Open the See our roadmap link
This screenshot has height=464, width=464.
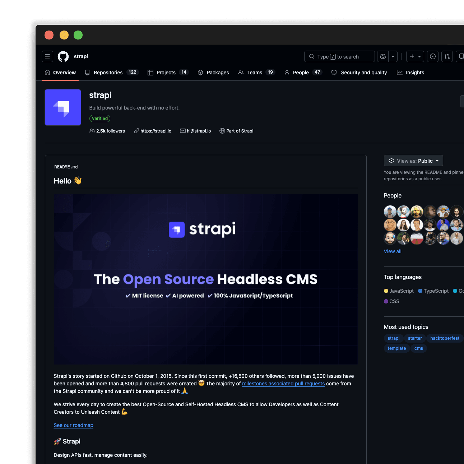pyautogui.click(x=74, y=425)
